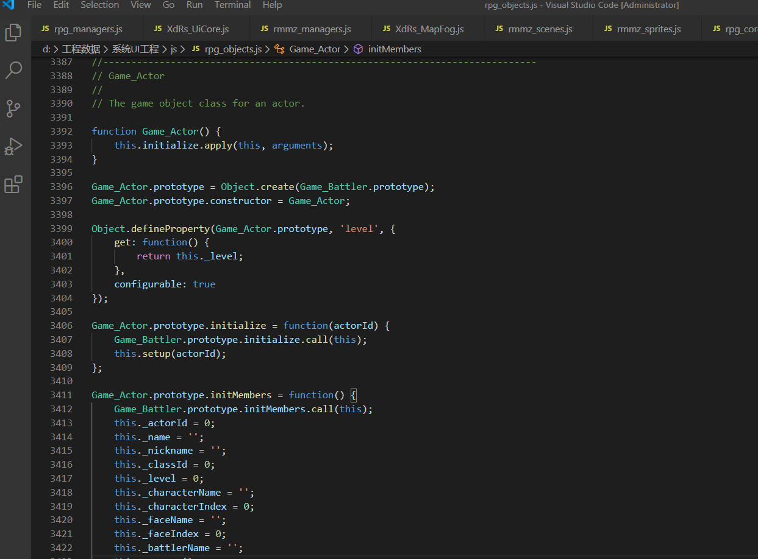The image size is (758, 559).
Task: Click the 'return' keyword on line 3401
Action: pyautogui.click(x=154, y=256)
